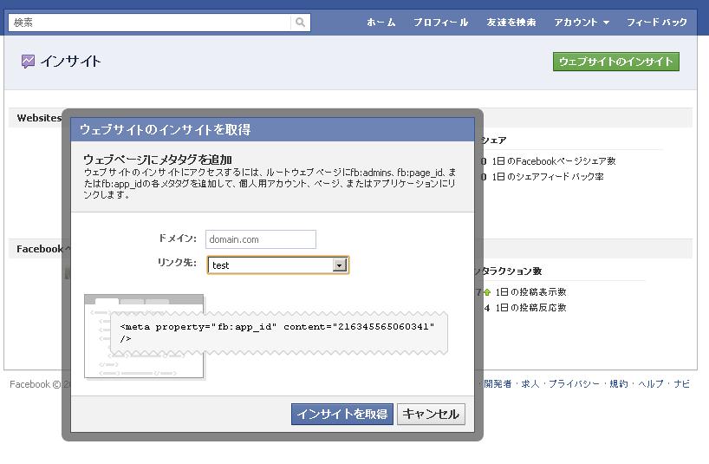Click the Insights chart icon beside the title
The image size is (709, 464).
28,61
